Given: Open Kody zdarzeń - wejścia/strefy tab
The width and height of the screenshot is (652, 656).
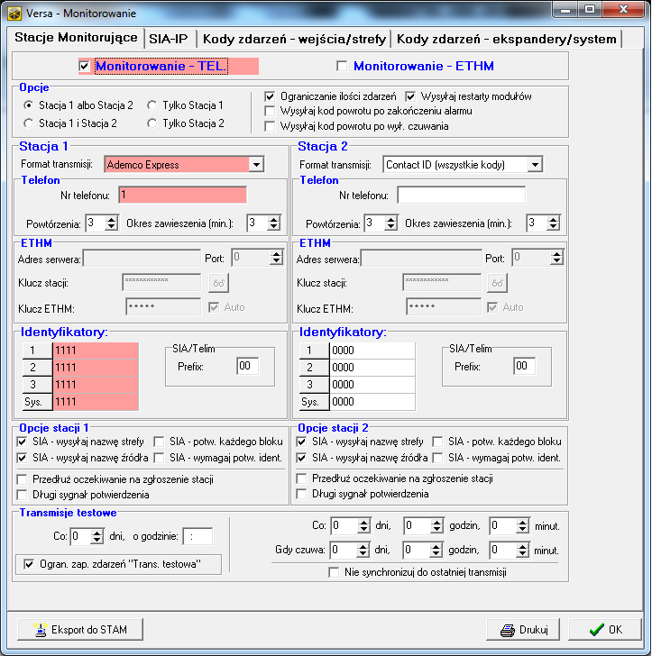Looking at the screenshot, I should click(x=294, y=39).
